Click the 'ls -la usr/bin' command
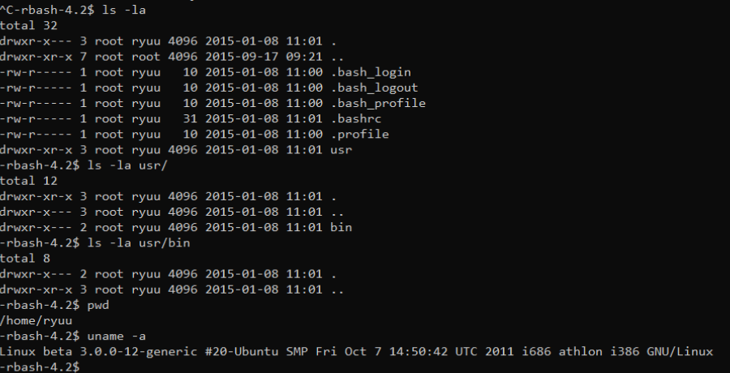Viewport: 730px width, 373px height. [x=139, y=243]
